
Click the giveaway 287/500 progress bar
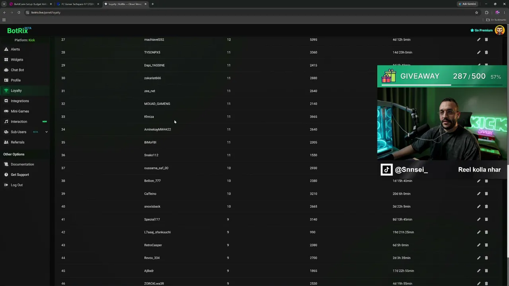pos(441,85)
